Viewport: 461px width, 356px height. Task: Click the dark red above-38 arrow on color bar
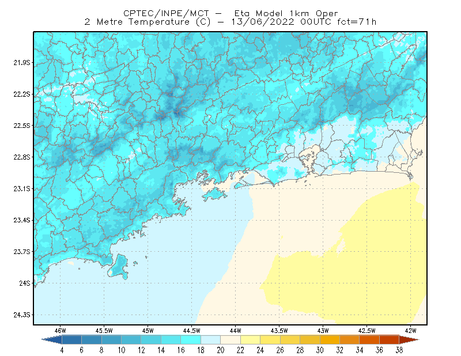coord(409,340)
